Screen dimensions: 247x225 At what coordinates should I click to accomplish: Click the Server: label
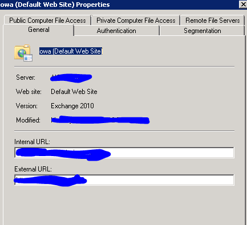(26, 77)
